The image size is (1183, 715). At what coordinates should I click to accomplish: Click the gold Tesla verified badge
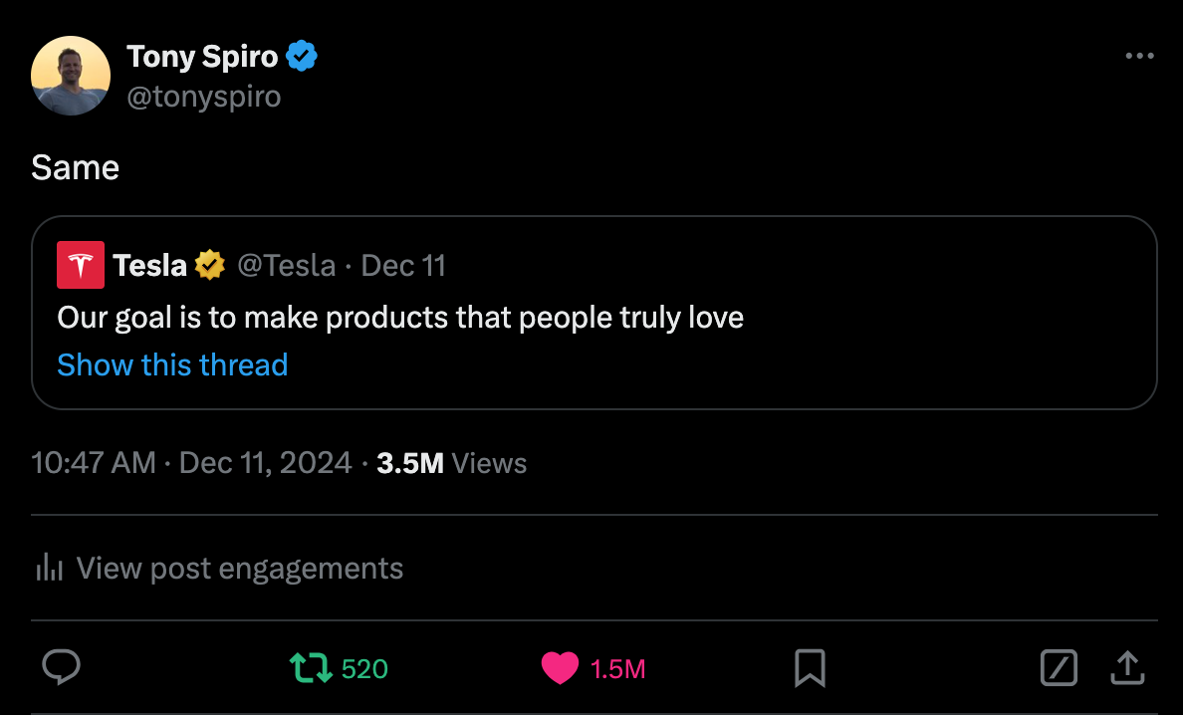pos(210,265)
